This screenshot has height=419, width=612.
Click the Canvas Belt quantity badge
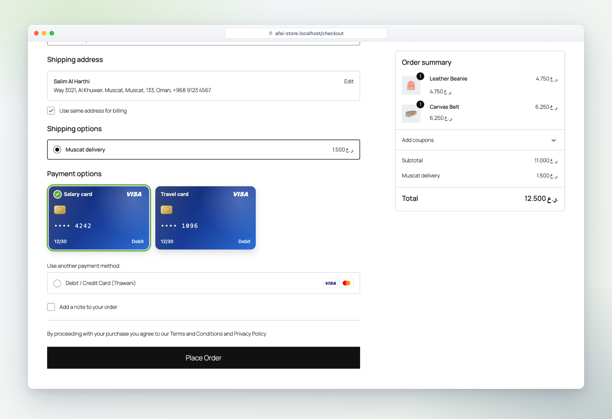pyautogui.click(x=420, y=105)
